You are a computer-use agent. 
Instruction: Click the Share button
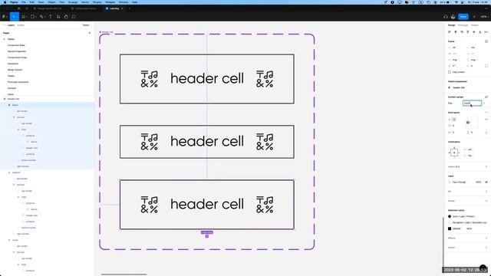463,17
